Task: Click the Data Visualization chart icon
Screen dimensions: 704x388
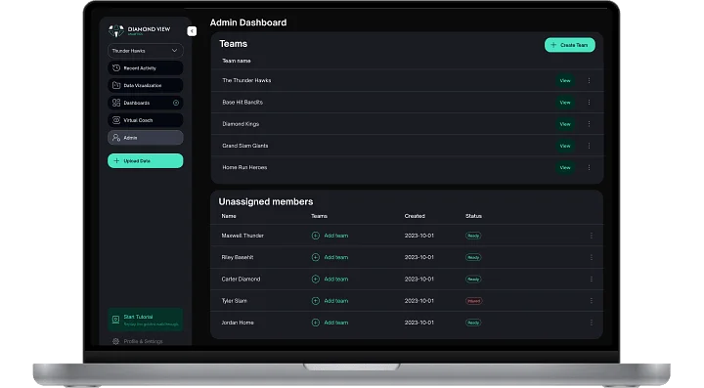Action: click(116, 85)
